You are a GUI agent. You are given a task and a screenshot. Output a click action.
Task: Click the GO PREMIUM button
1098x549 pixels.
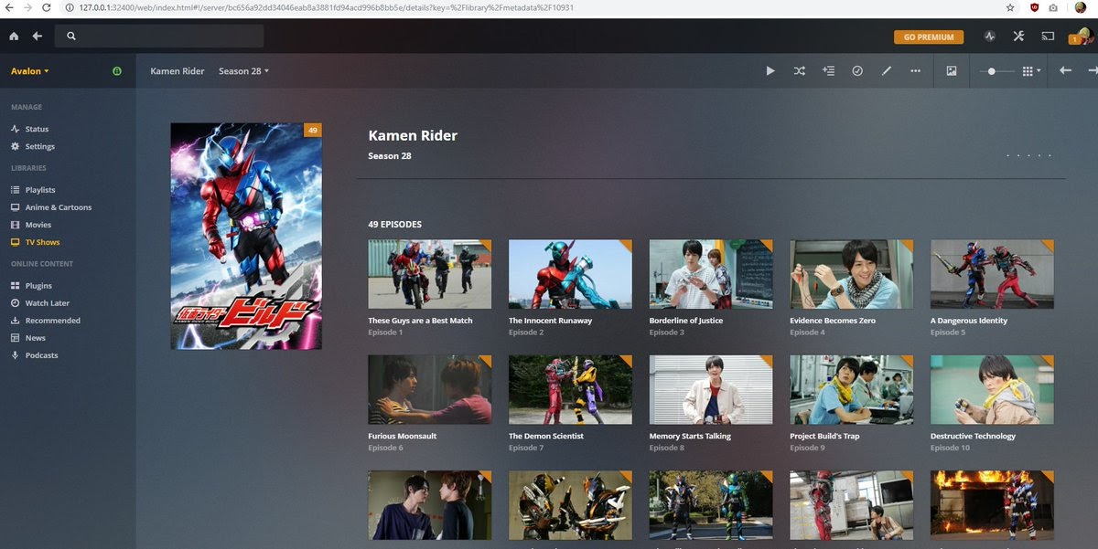click(929, 37)
